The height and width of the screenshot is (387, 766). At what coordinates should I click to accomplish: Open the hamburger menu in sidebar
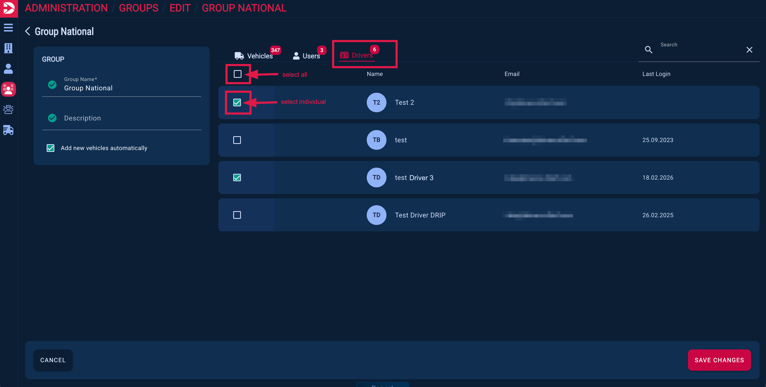[8, 28]
